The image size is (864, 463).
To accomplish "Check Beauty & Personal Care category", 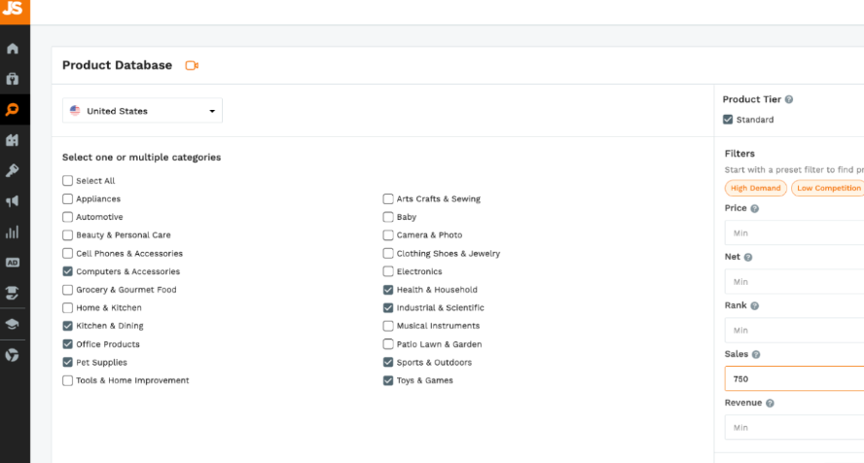I will pos(68,235).
